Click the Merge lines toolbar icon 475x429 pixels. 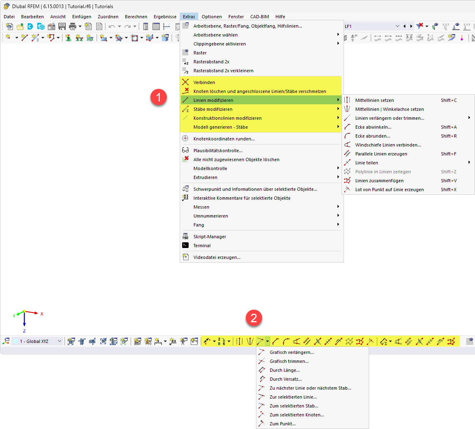pos(360,341)
